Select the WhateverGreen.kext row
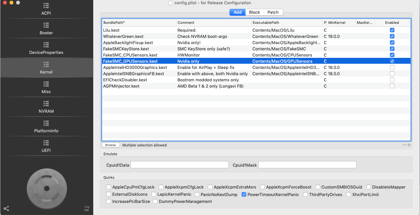Viewport: 420px width, 215px height. tap(256, 36)
